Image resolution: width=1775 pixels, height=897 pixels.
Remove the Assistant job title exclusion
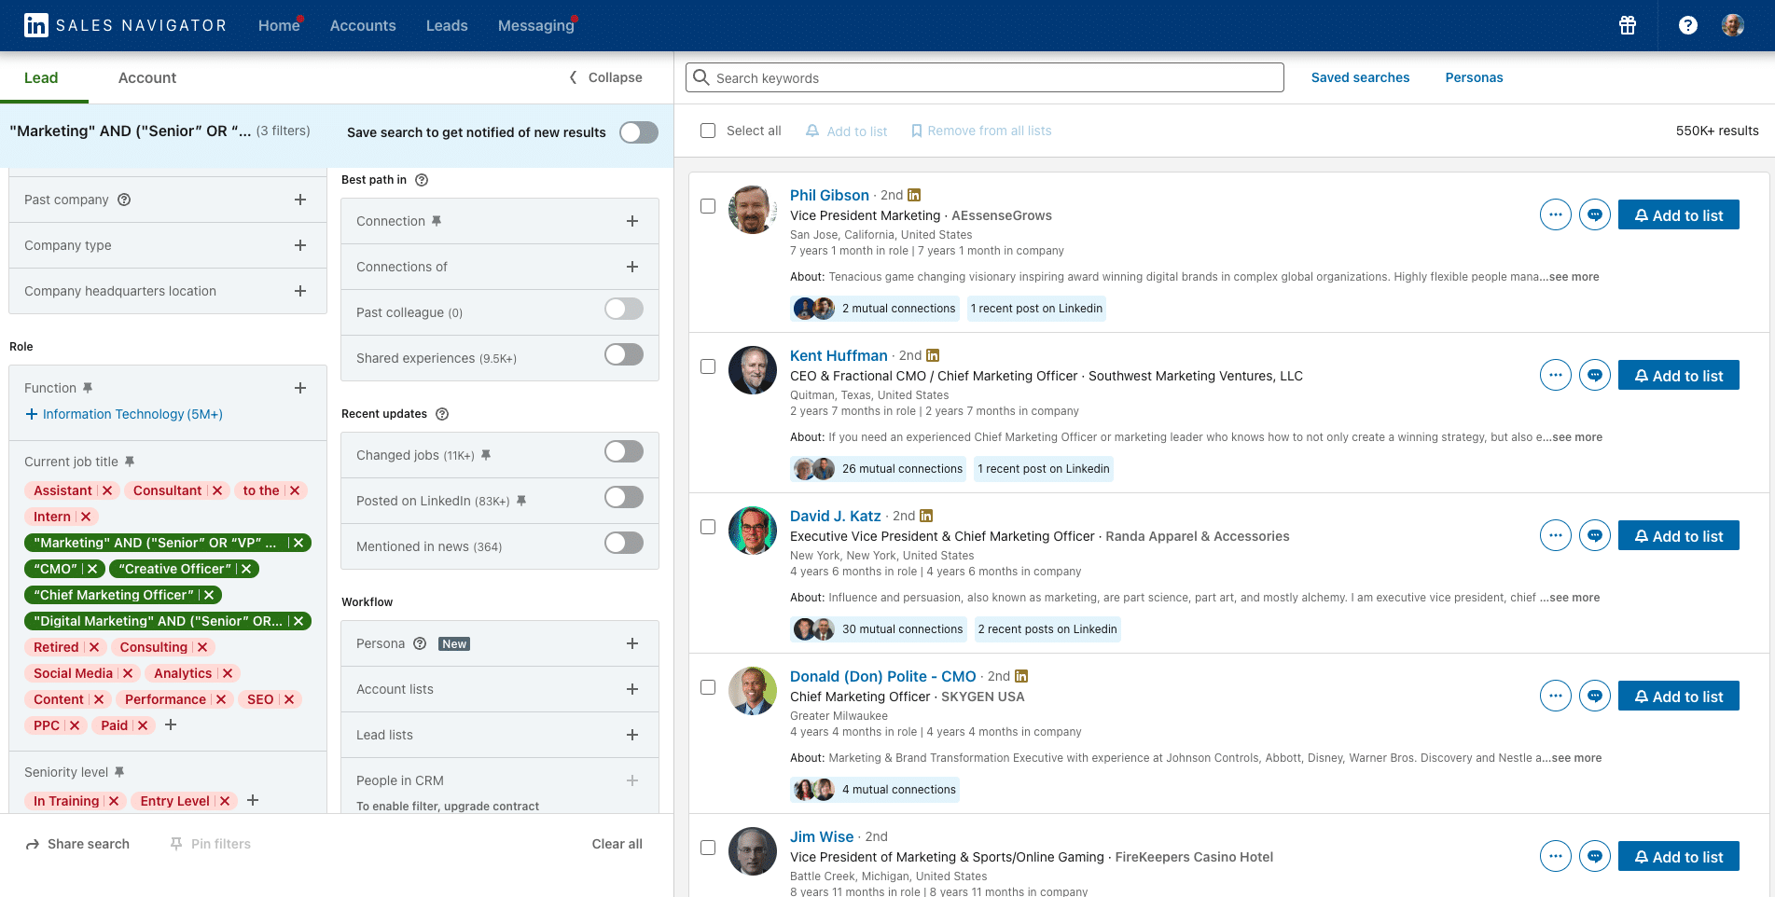pyautogui.click(x=107, y=490)
